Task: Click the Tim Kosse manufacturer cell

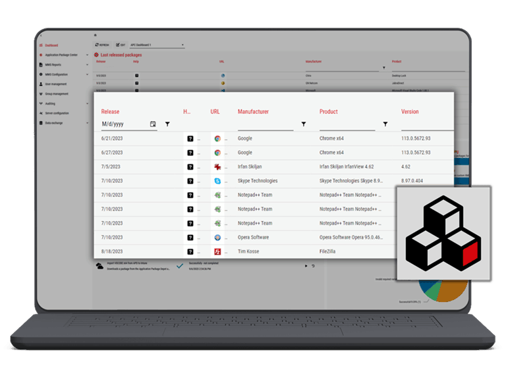Action: click(248, 251)
